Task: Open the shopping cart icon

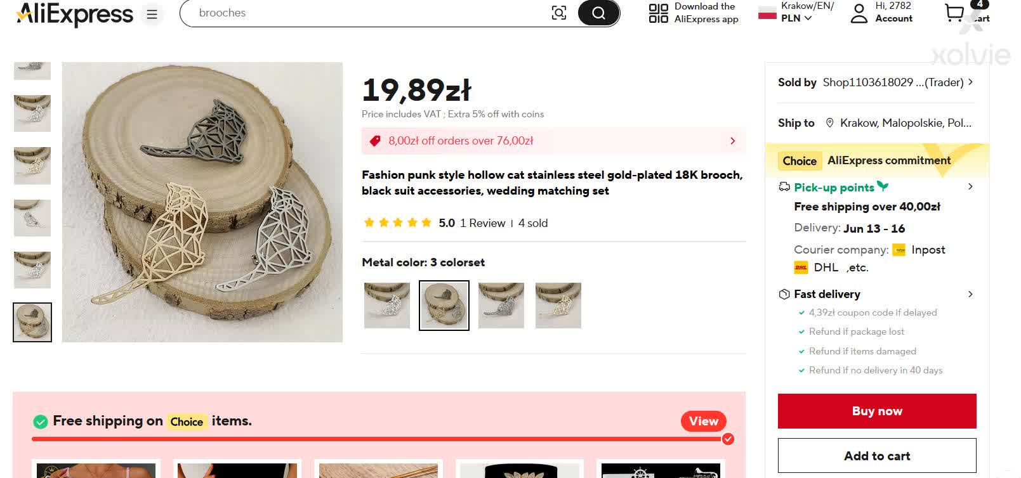Action: point(954,13)
